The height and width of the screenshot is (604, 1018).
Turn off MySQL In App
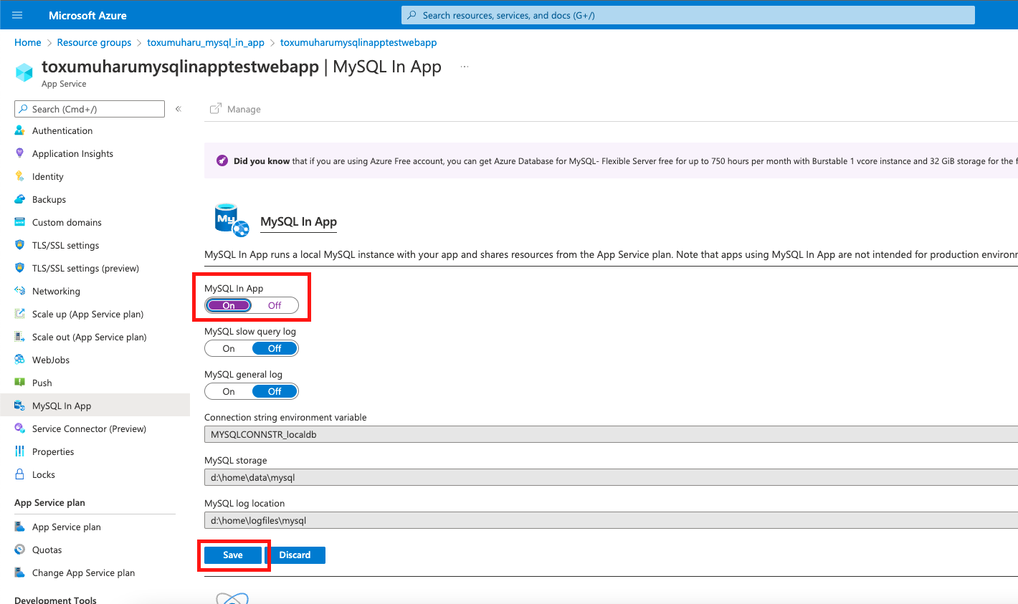274,305
